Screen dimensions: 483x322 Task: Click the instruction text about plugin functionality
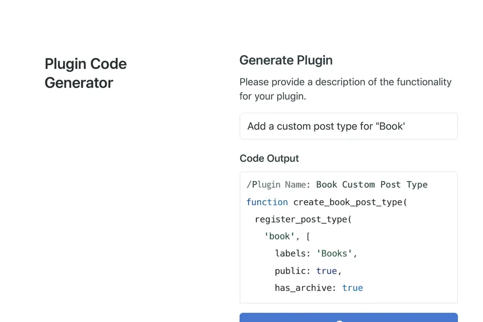[345, 89]
